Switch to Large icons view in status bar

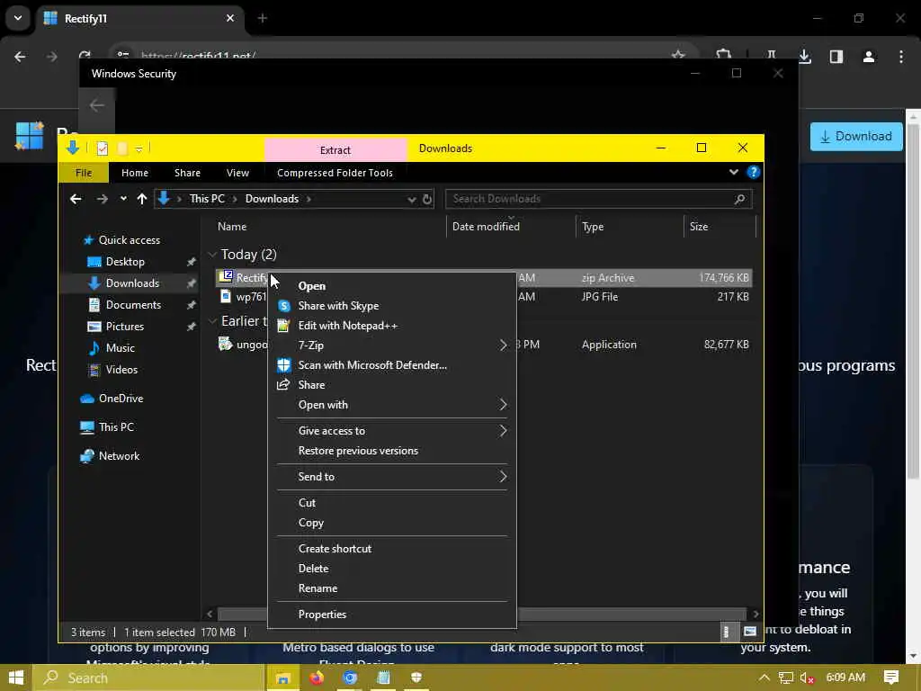point(749,632)
